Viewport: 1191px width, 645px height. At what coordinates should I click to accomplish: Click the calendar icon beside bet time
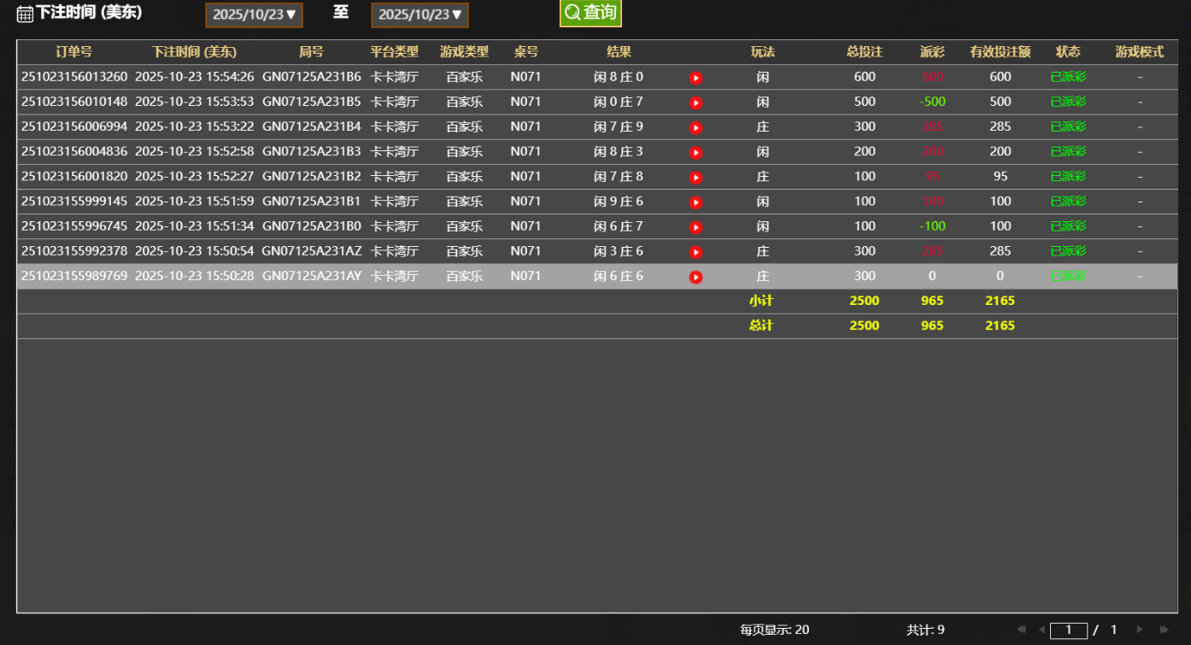25,14
